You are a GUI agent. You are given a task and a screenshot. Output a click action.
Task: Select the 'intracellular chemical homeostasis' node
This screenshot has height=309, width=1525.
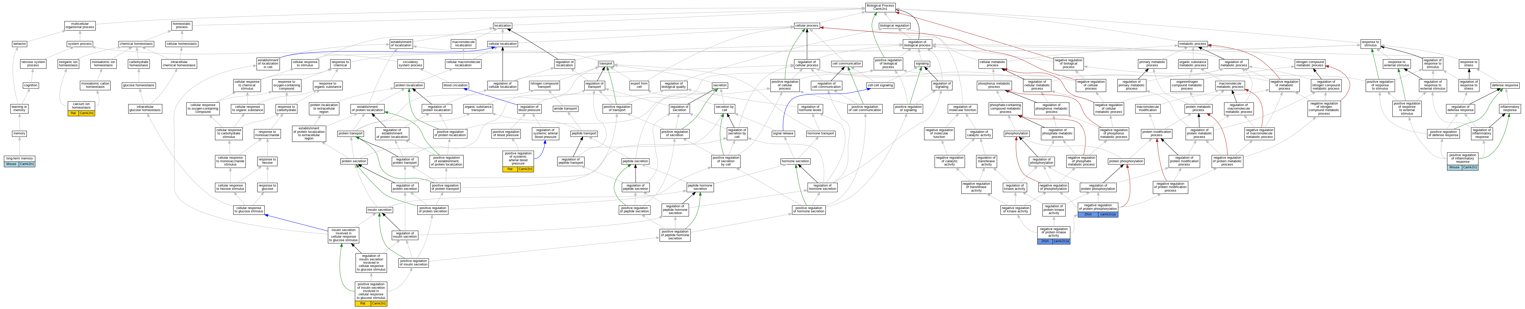pos(179,63)
